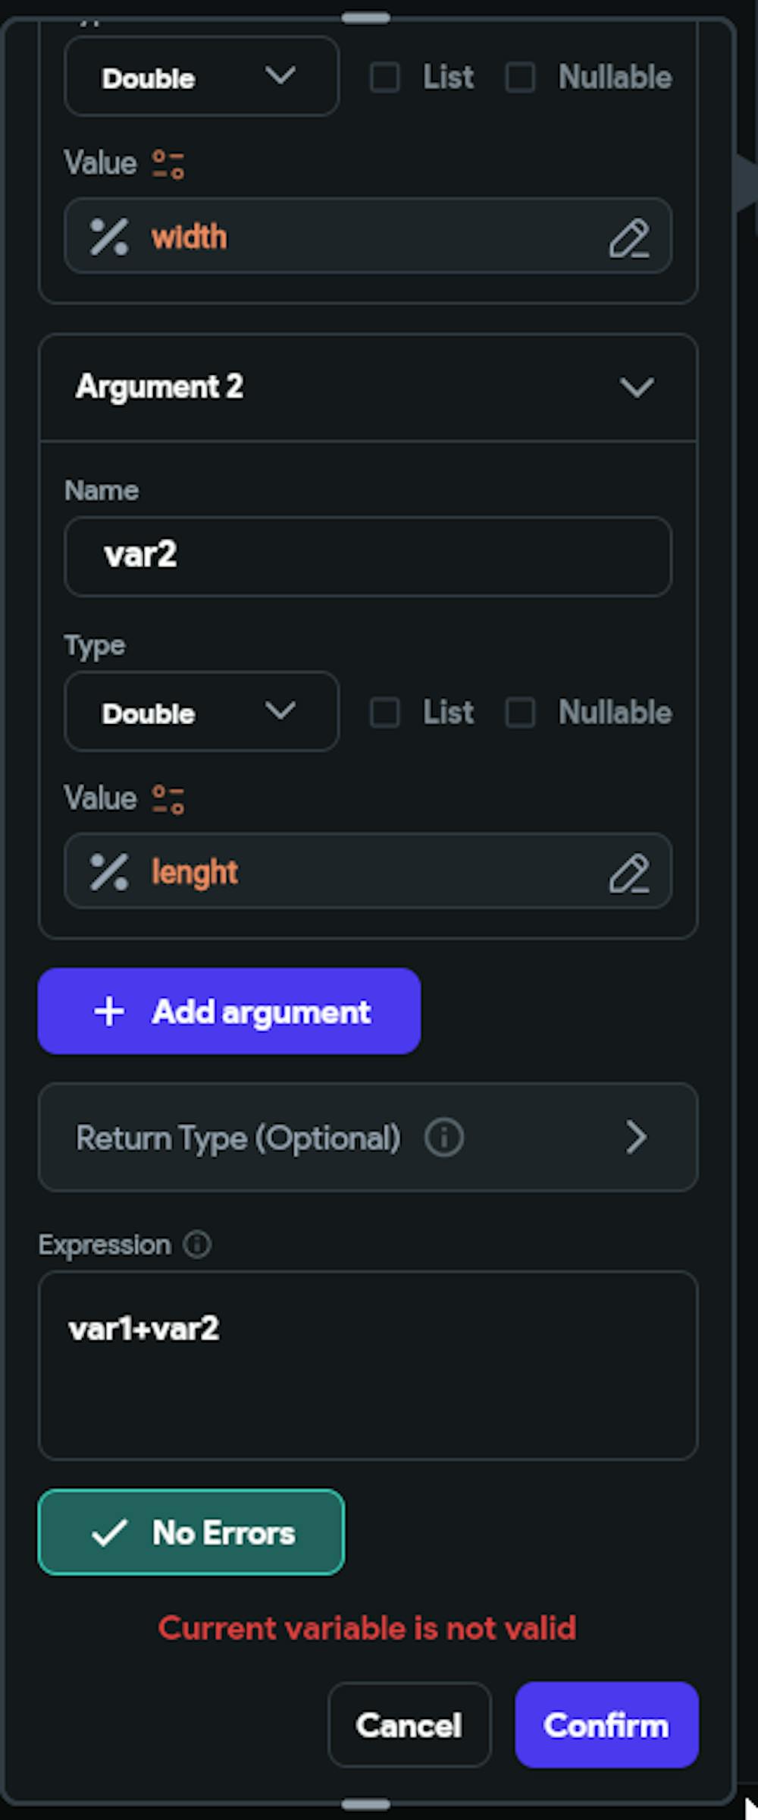Open the Return Type info tooltip icon
This screenshot has height=1820, width=758.
443,1137
